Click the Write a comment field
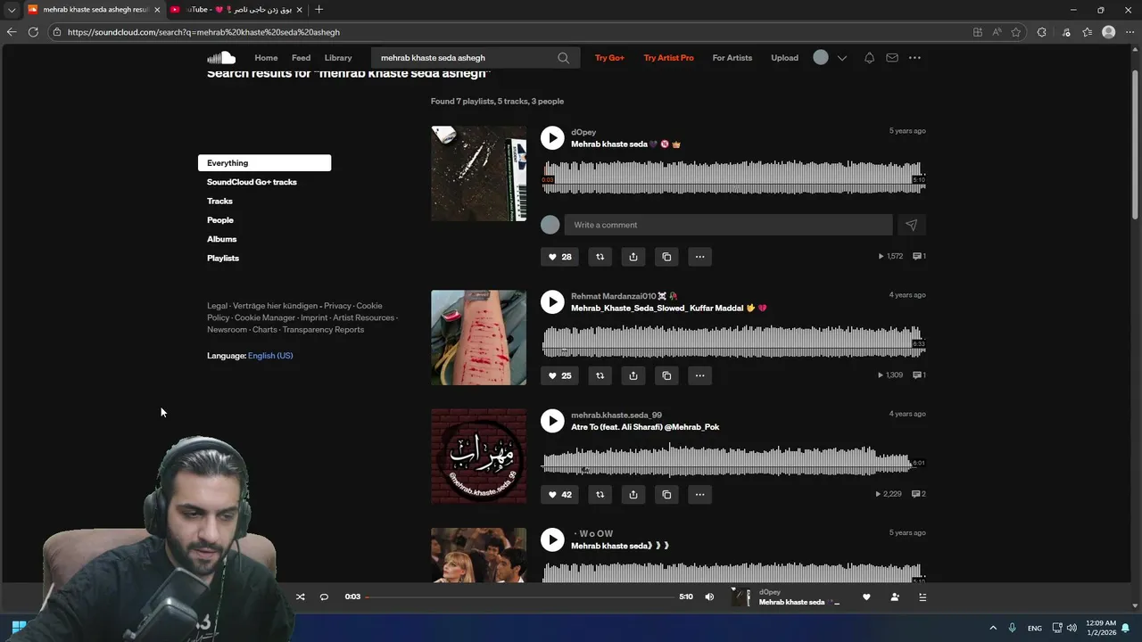 point(728,225)
